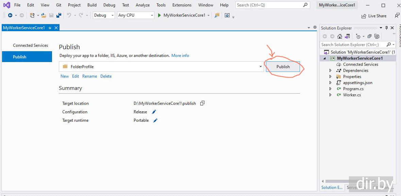Screen dimensions: 401x196
Task: Expand the Dependencies node
Action: click(330, 71)
